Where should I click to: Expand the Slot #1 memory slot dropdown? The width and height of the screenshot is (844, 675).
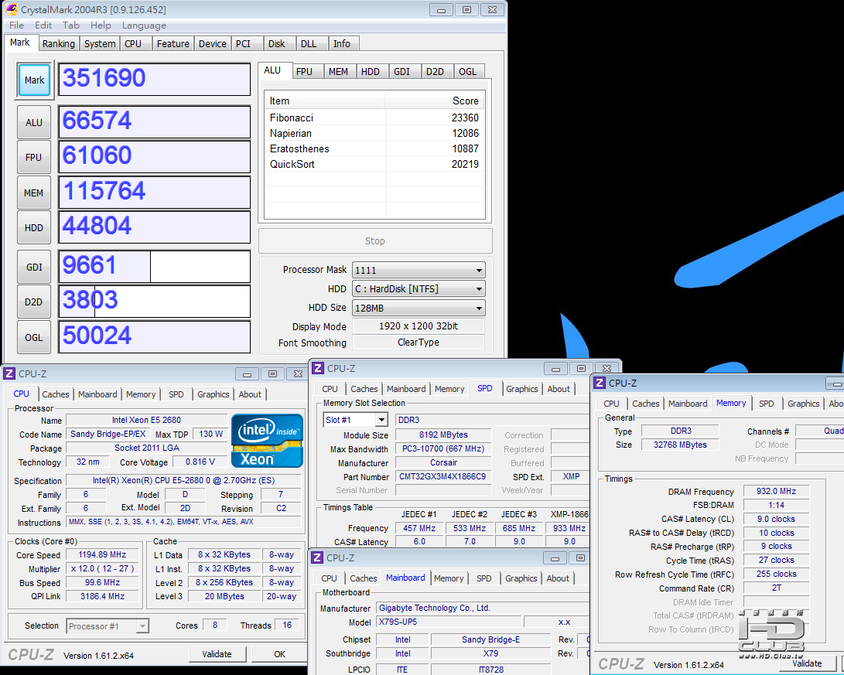coord(355,420)
